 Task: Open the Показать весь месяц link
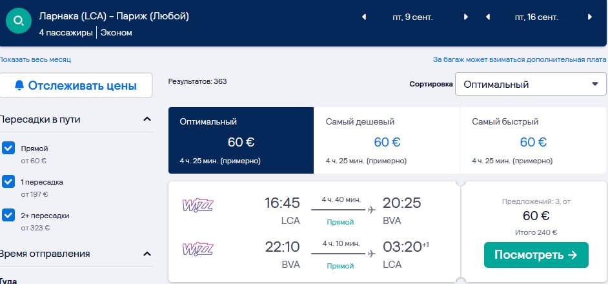coord(35,59)
